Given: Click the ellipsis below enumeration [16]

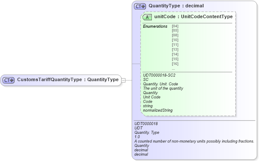Looking at the screenshot, I should (x=173, y=69).
